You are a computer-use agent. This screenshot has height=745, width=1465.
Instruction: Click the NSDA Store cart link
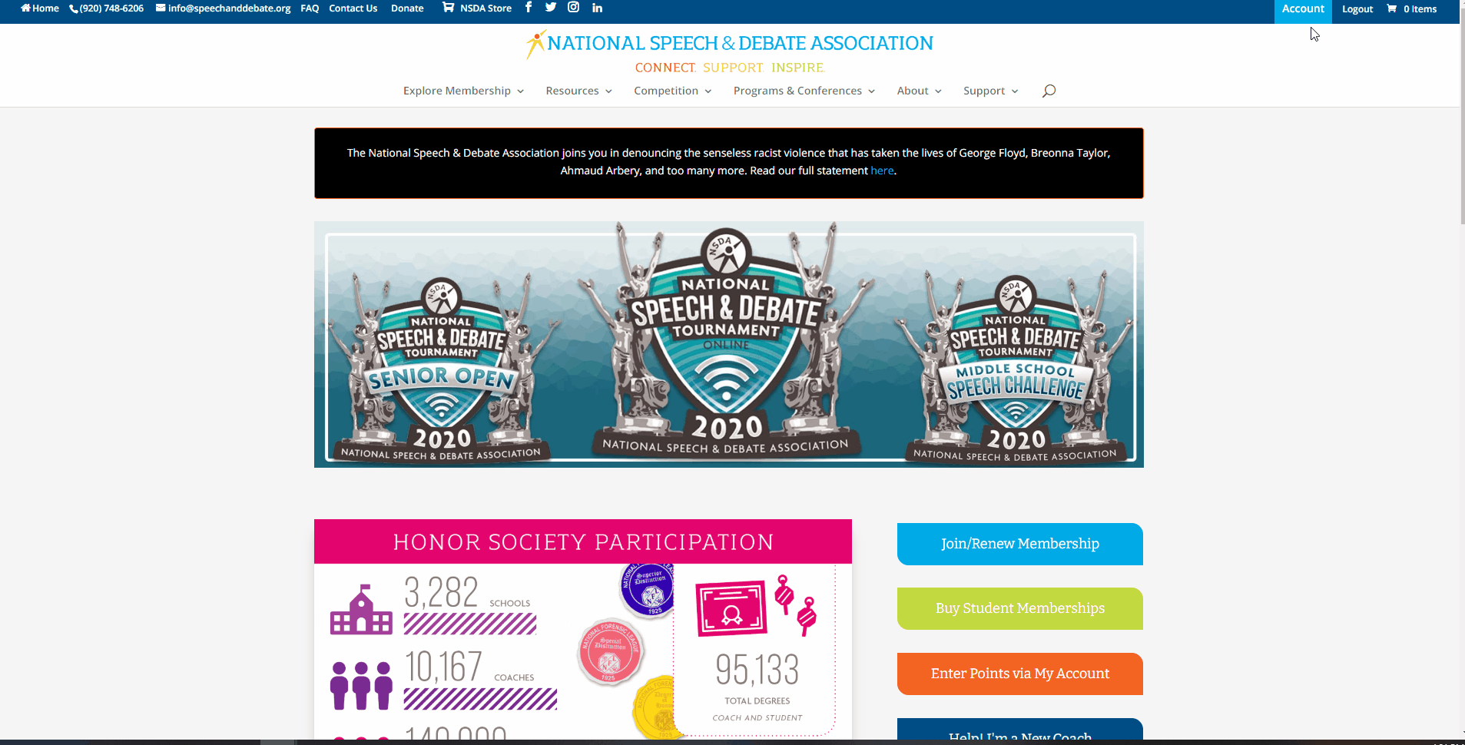coord(477,8)
